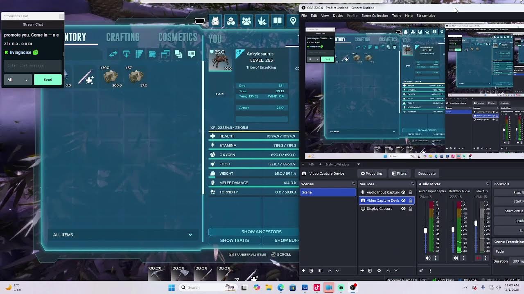Click the new folder inventory icon
The width and height of the screenshot is (524, 294).
tap(152, 54)
